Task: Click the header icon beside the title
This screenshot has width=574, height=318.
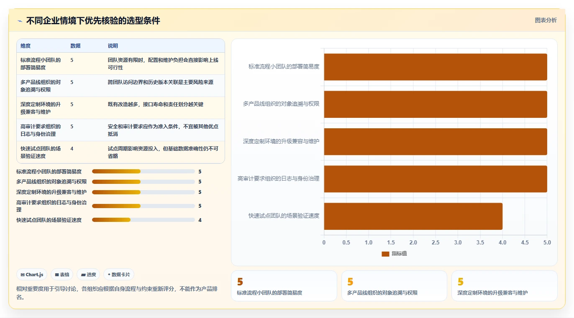Action: click(x=20, y=21)
